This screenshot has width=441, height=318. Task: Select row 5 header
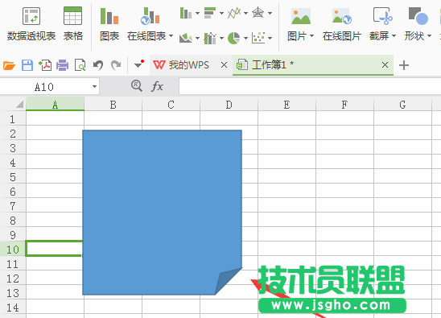[13, 177]
